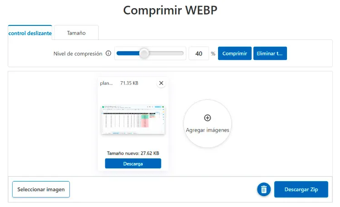Click the unfilled gray part of the compression slider

(166, 53)
